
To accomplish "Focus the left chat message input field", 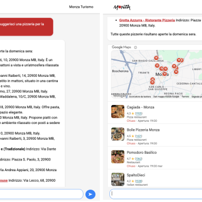I will pos(42,194).
